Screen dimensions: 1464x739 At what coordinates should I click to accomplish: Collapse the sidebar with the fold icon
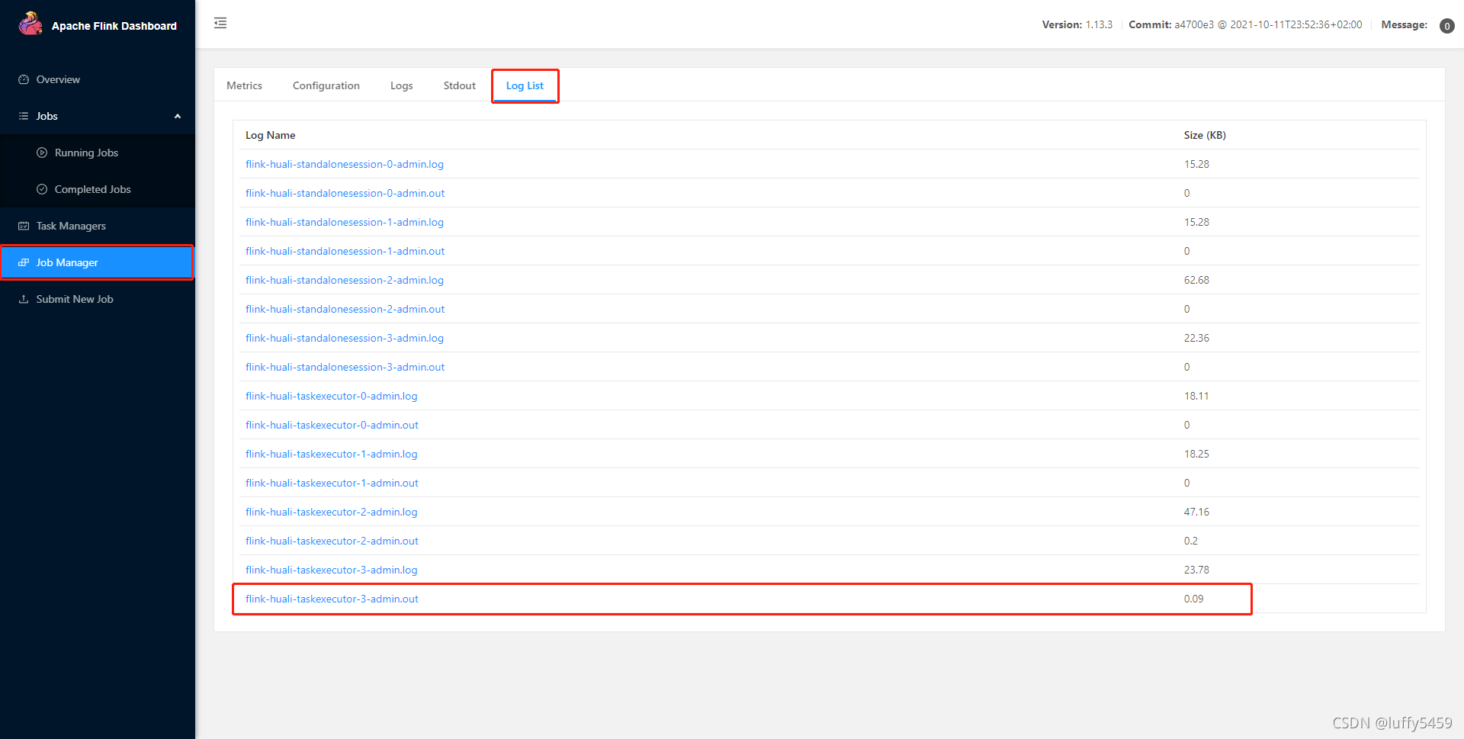click(x=220, y=23)
